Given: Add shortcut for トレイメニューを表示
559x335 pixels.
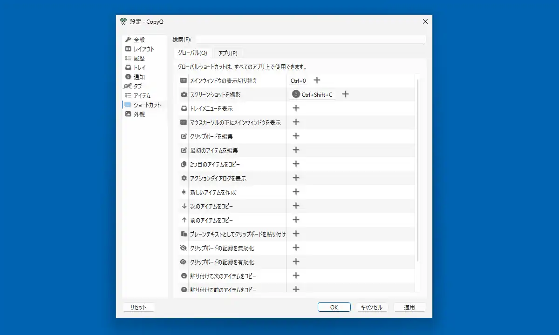Looking at the screenshot, I should pos(296,108).
